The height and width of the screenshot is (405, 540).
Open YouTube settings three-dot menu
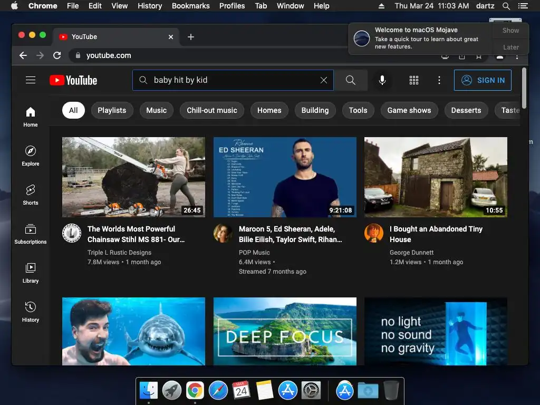(x=439, y=80)
